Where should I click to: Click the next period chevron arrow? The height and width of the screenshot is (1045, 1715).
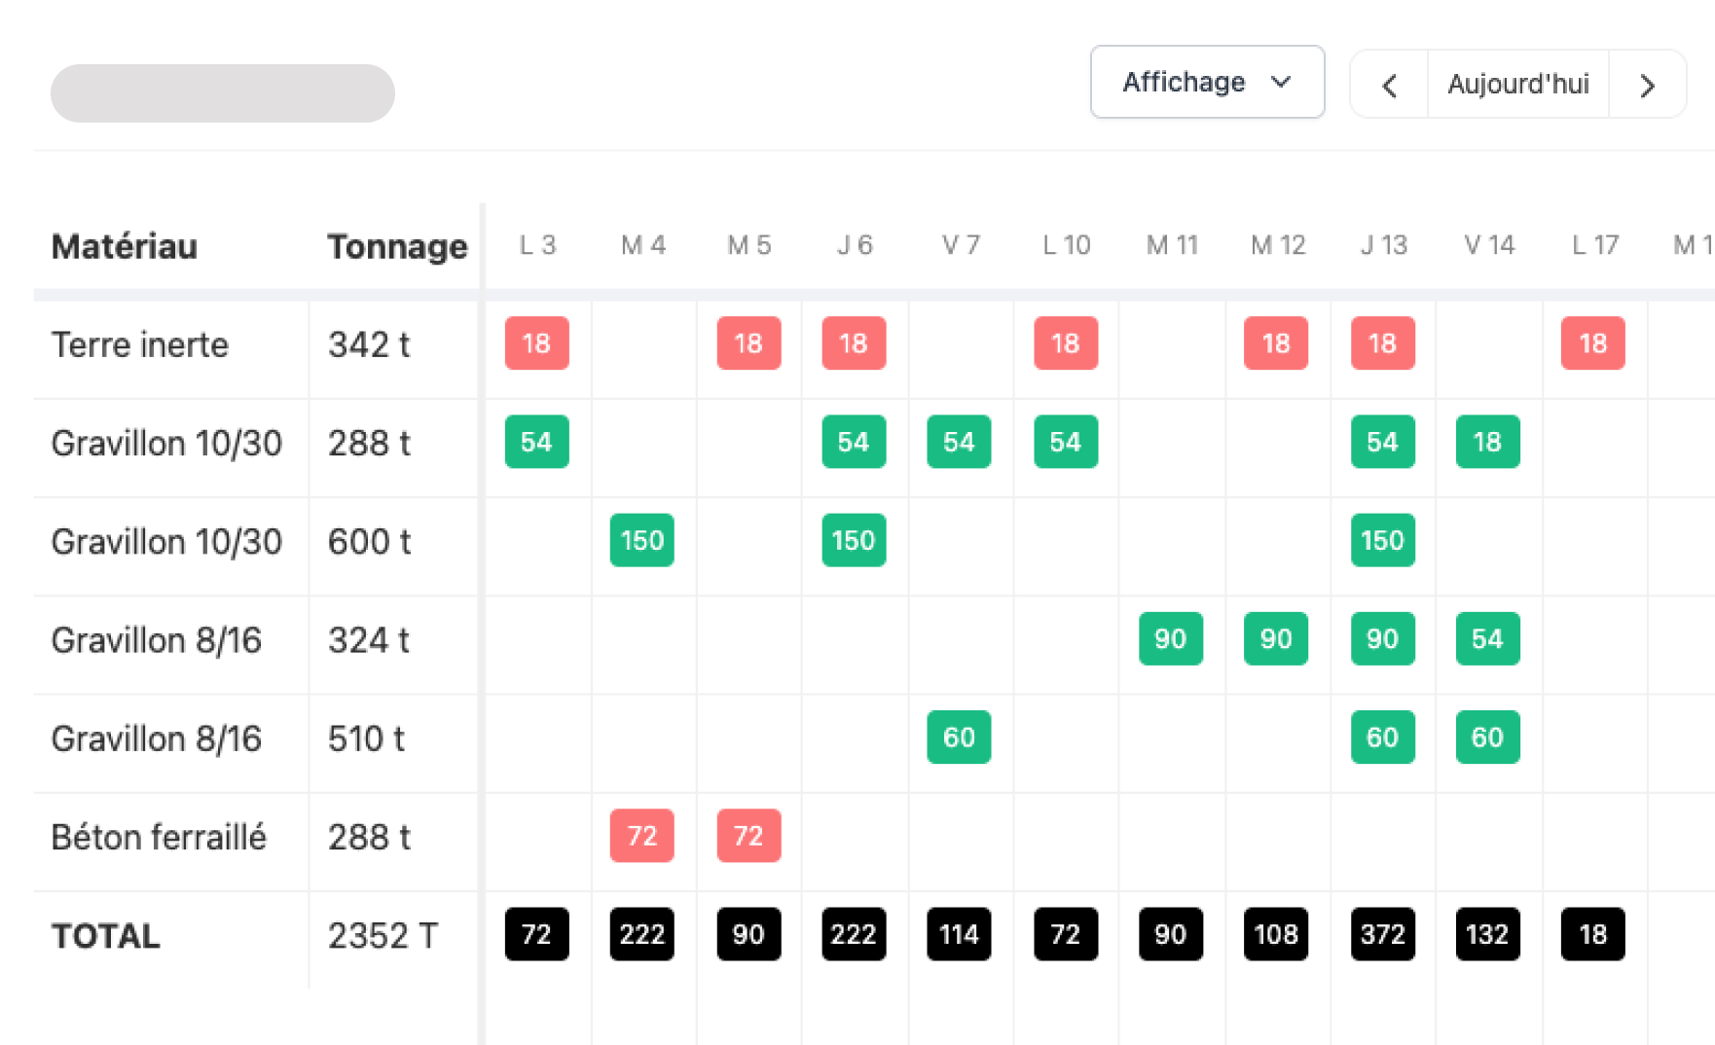1647,85
